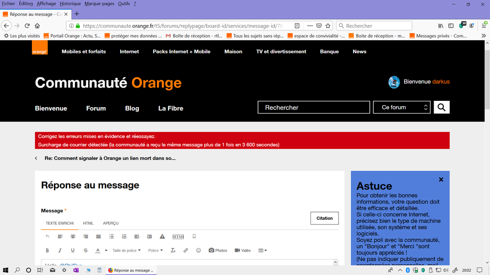Insert a hyperlink with the chain icon

pyautogui.click(x=185, y=251)
